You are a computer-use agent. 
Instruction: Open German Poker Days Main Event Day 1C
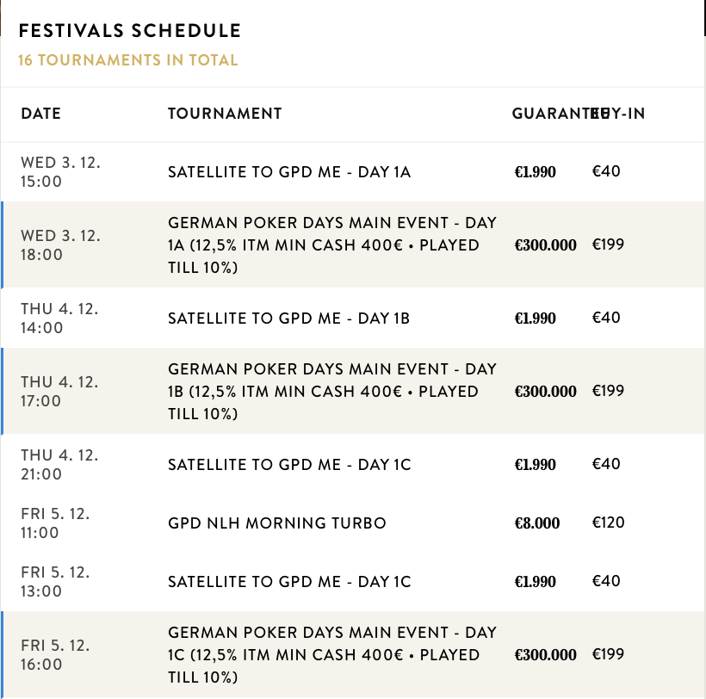tap(332, 655)
